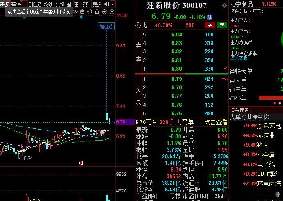Viewport: 283px width, 201px height.
Task: Click the 名称 column header
Action: coord(263,117)
